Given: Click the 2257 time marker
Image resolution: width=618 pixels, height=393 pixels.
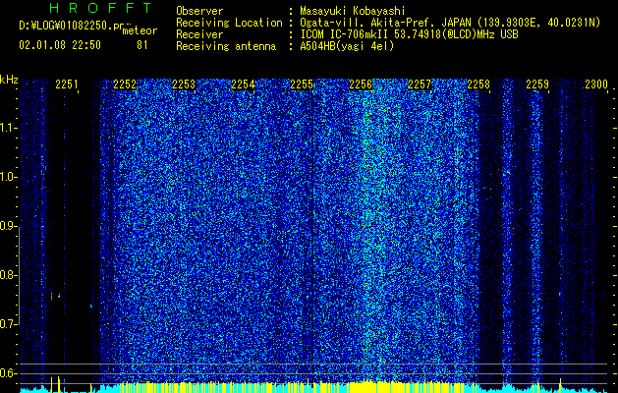Looking at the screenshot, I should tap(420, 84).
